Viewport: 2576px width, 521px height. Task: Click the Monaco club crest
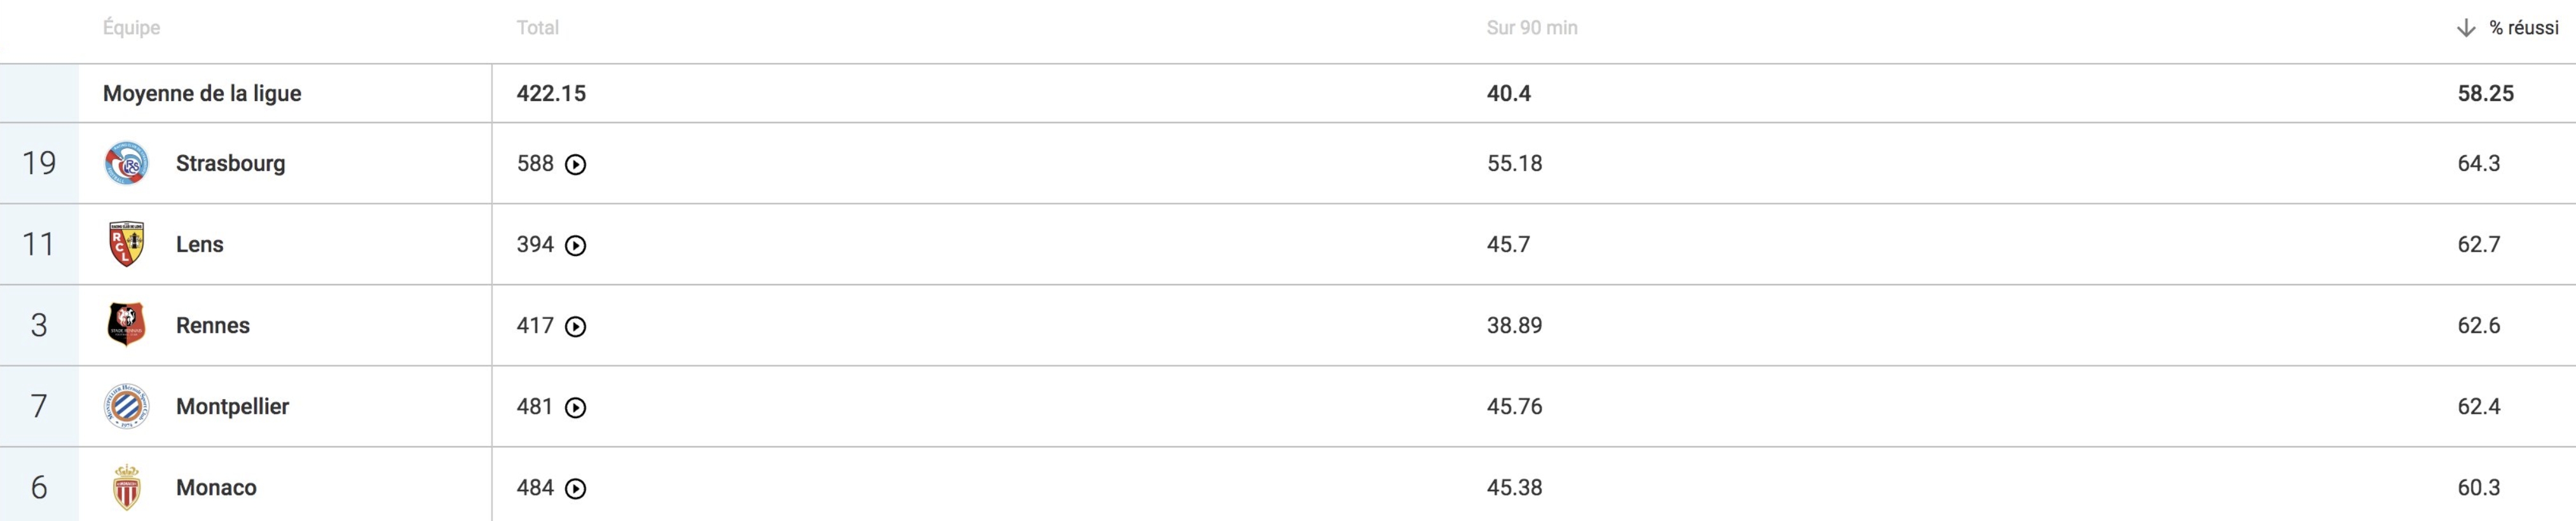[127, 487]
